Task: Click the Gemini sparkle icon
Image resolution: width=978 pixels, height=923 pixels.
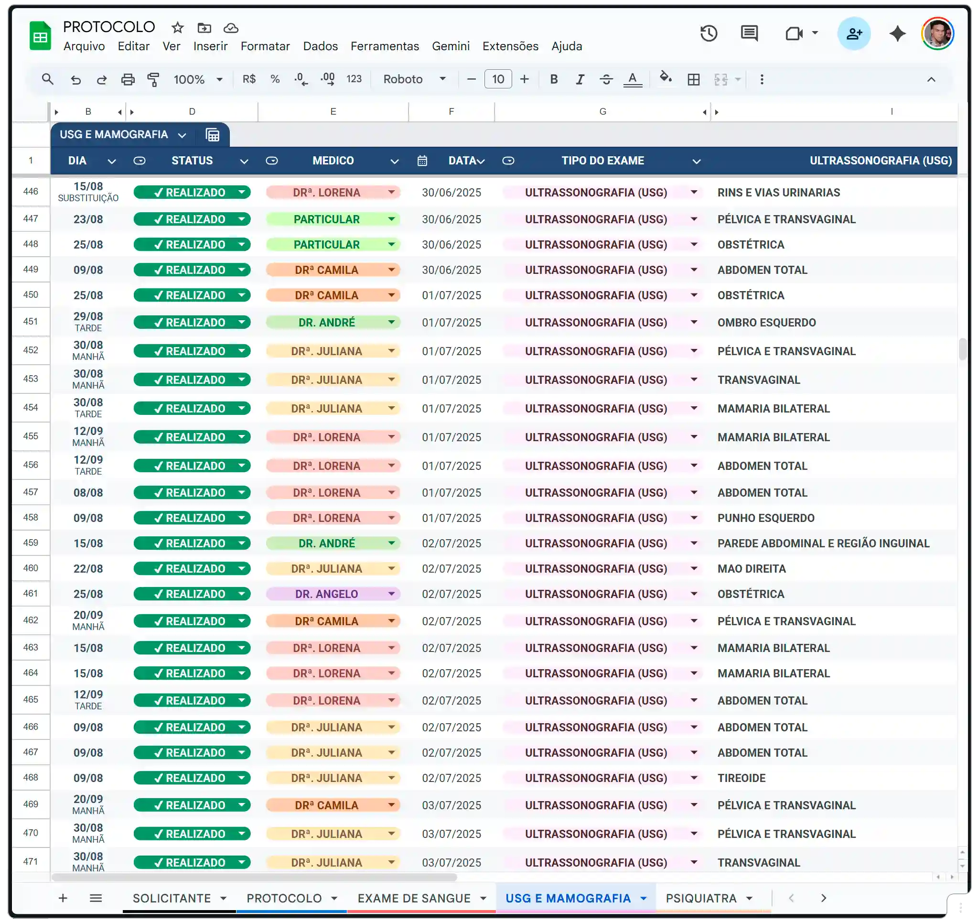Action: [897, 33]
